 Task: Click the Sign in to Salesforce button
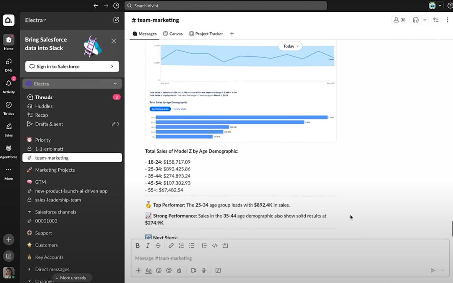tap(72, 67)
